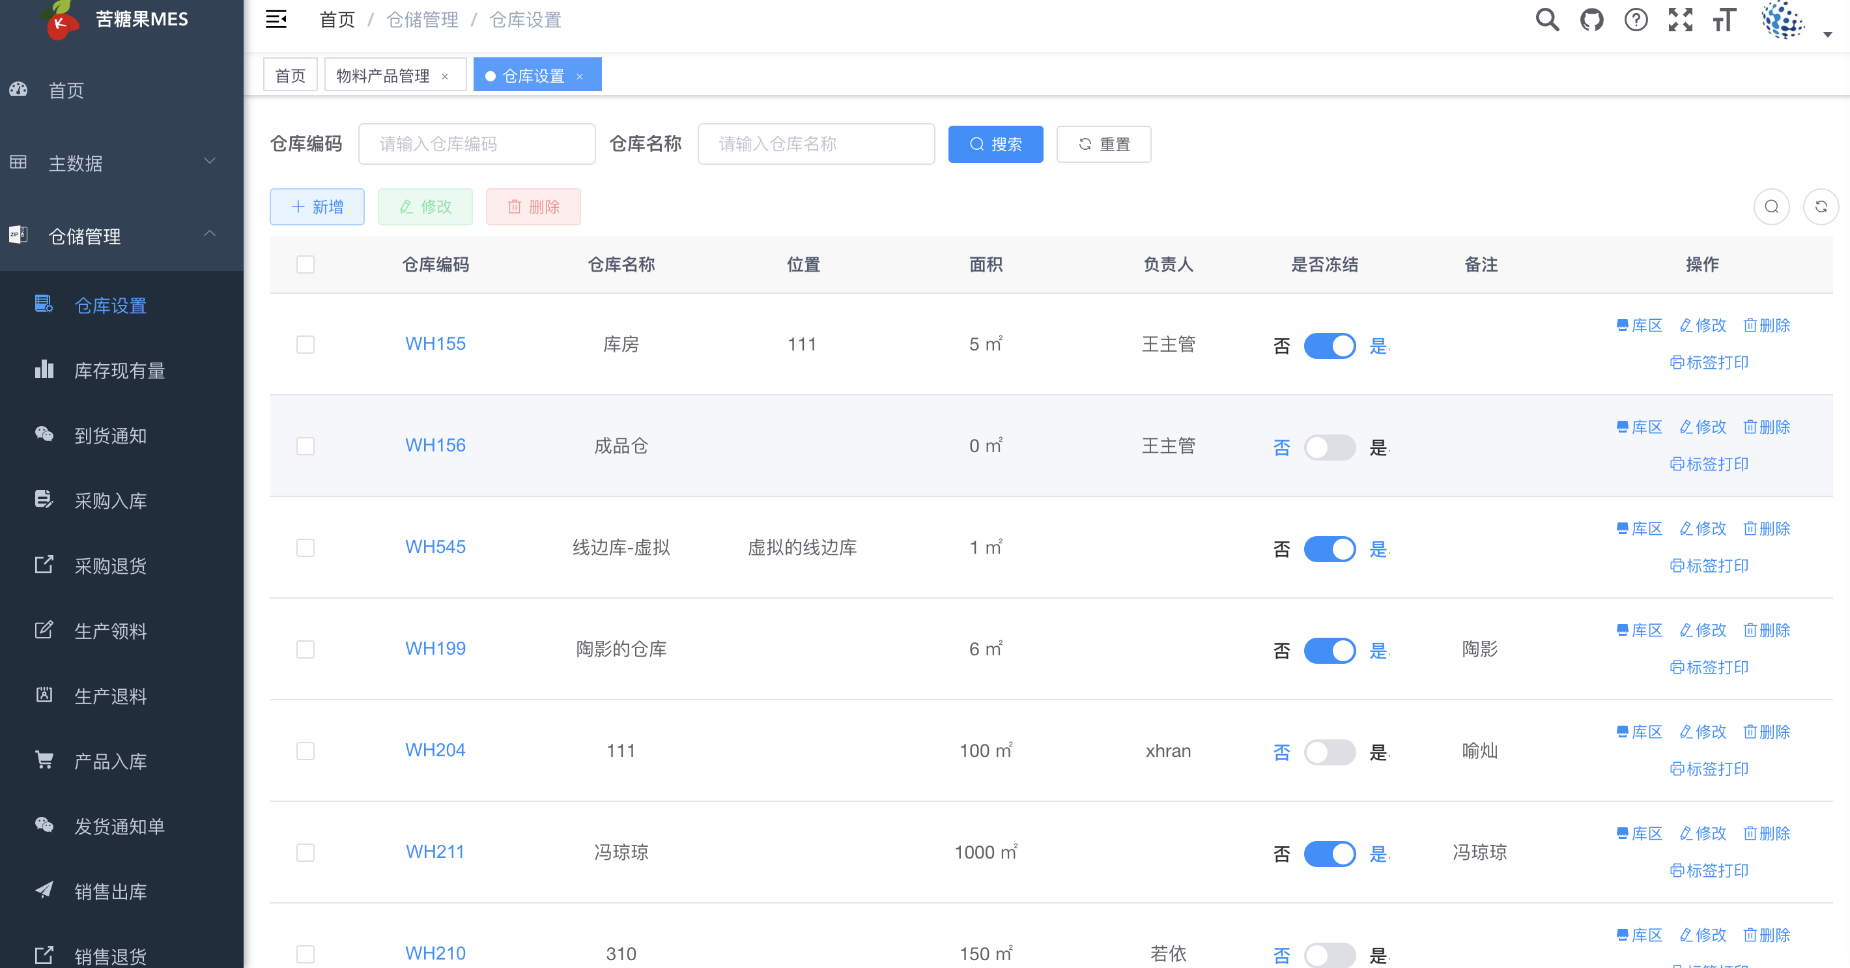Check the WH156 row checkbox

306,446
